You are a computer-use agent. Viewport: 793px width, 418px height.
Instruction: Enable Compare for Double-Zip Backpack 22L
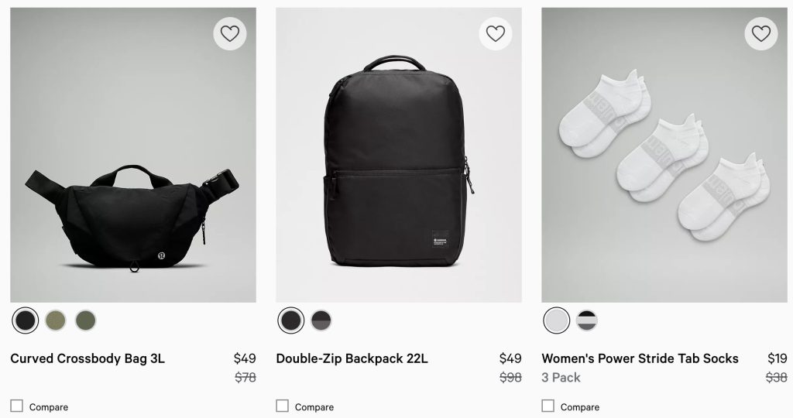[x=283, y=406]
